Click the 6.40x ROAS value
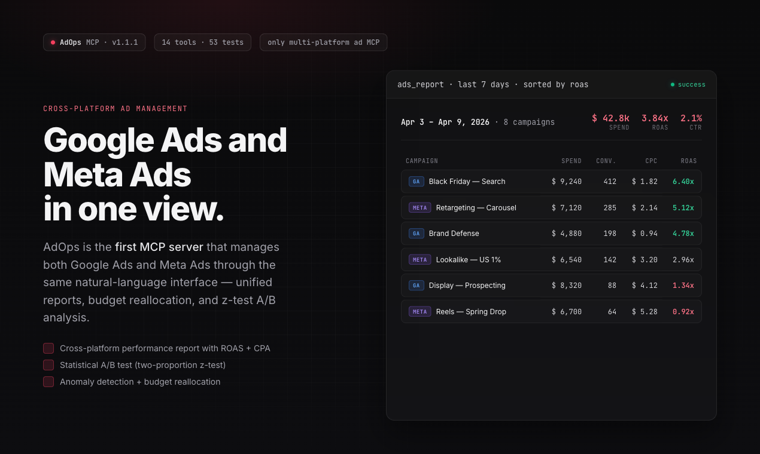The height and width of the screenshot is (454, 760). coord(683,182)
